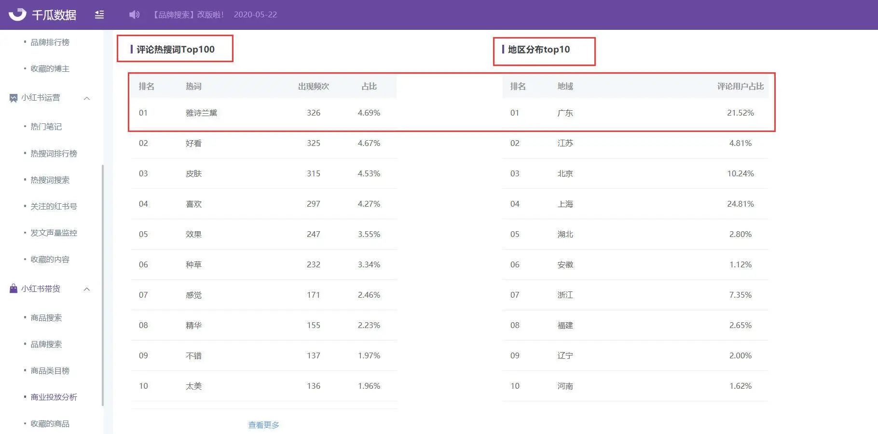This screenshot has width=878, height=434.
Task: Click the 4.67% share value
Action: click(369, 143)
